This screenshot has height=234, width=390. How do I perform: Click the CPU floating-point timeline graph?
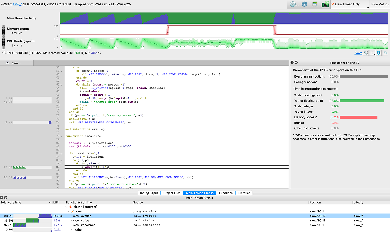(x=224, y=43)
